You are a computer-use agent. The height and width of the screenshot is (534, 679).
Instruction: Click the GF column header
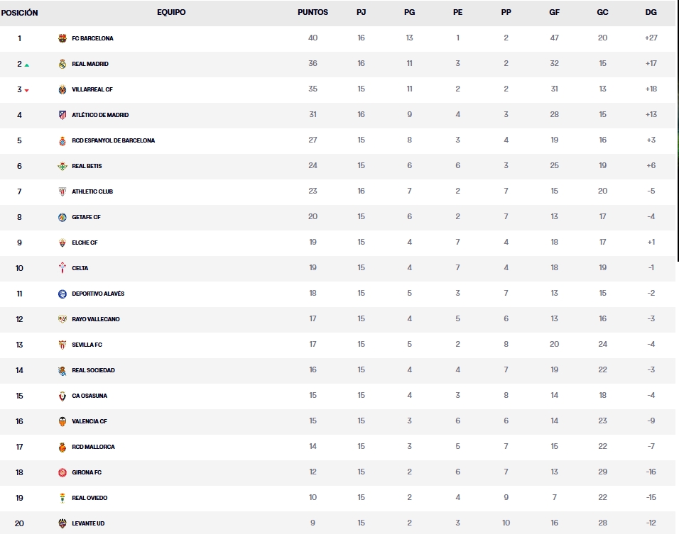pos(554,12)
